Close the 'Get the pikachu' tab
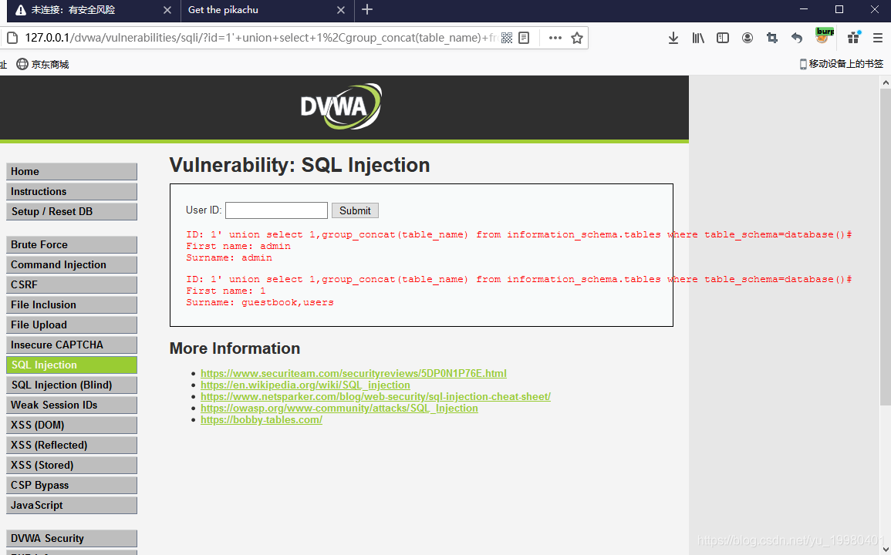891x555 pixels. pyautogui.click(x=341, y=10)
